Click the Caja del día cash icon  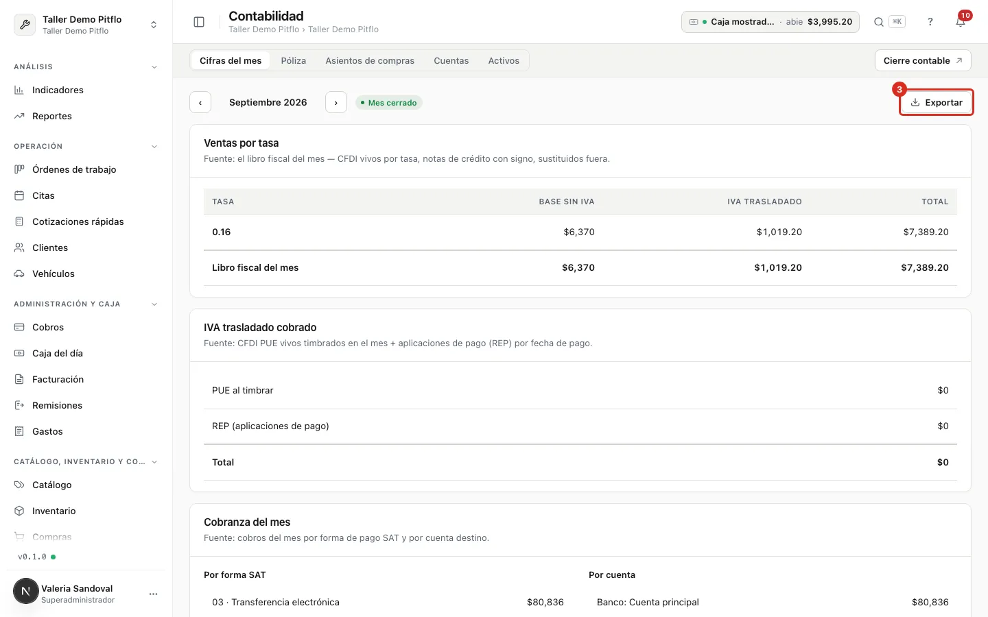click(x=19, y=353)
